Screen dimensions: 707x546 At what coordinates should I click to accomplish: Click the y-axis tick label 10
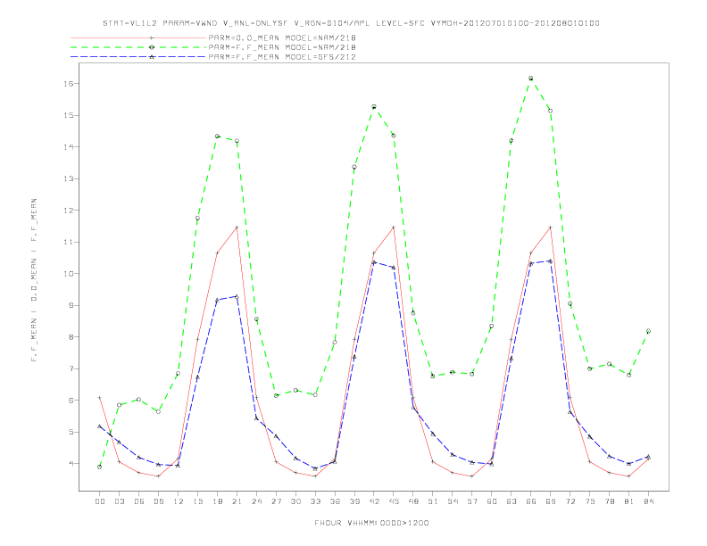click(69, 274)
